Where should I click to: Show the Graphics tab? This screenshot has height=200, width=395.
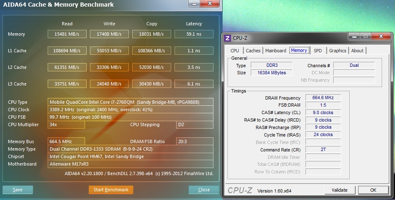coord(337,51)
